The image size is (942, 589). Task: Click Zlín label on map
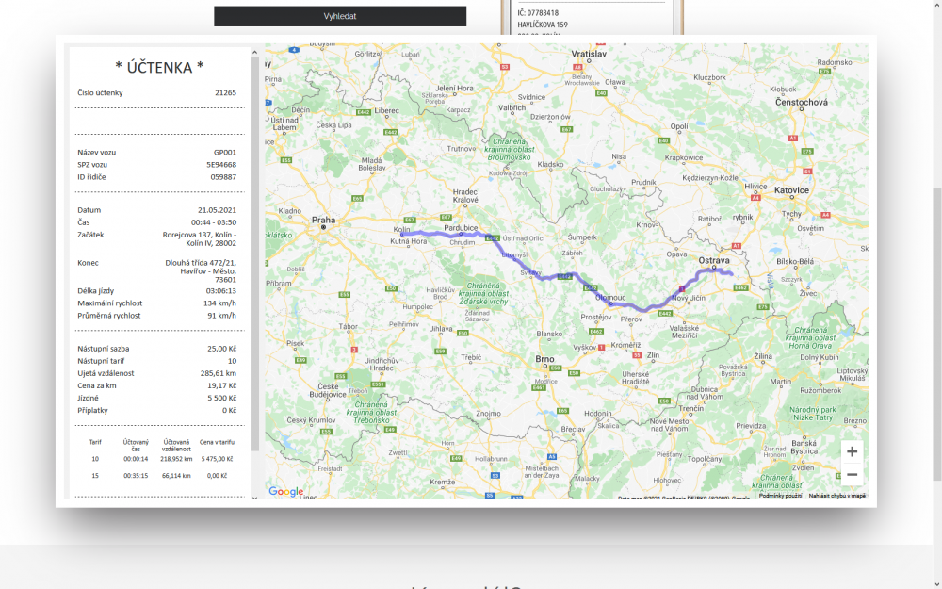point(653,355)
